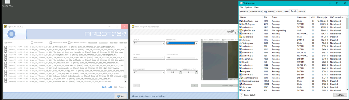The height and width of the screenshot is (100, 349).
Task: Click the New Job window title icon
Action: pos(133,27)
